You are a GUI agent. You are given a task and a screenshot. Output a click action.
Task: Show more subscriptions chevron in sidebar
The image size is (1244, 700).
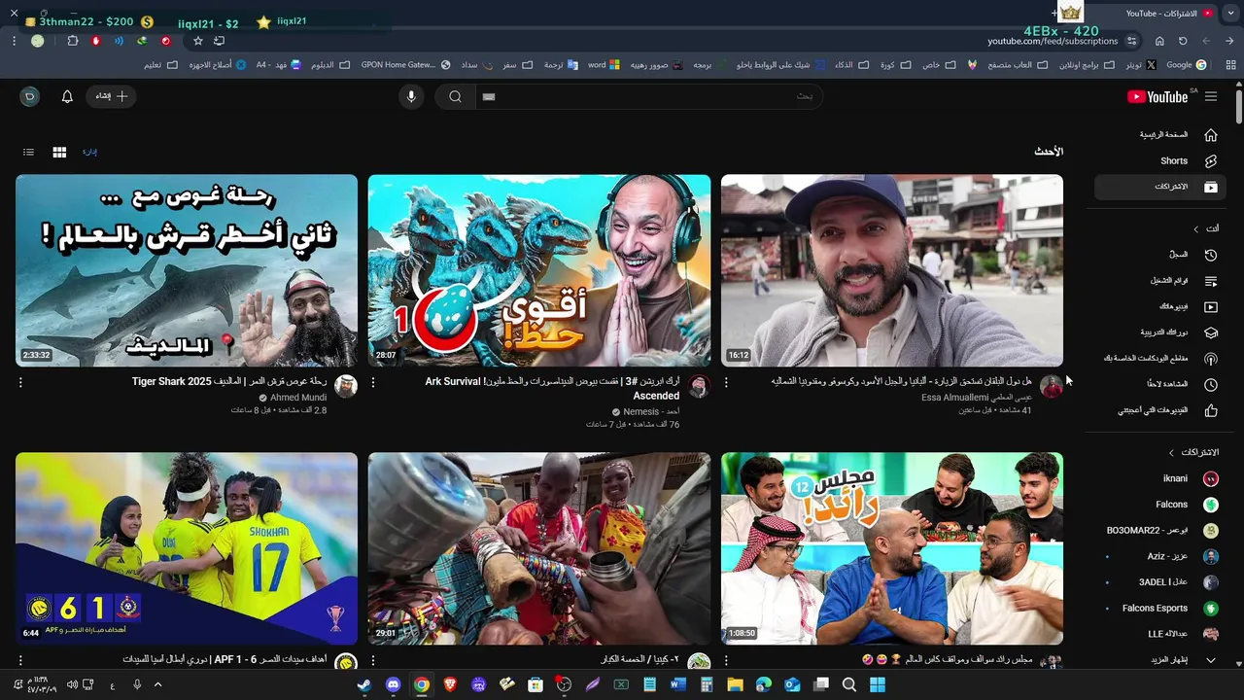coord(1210,660)
